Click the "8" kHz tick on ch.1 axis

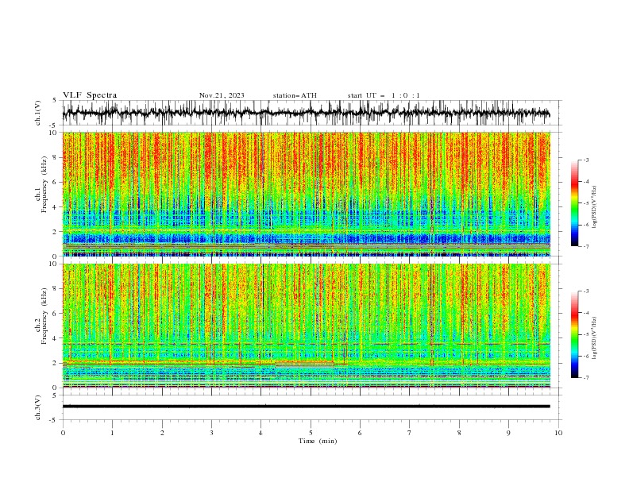[x=56, y=157]
